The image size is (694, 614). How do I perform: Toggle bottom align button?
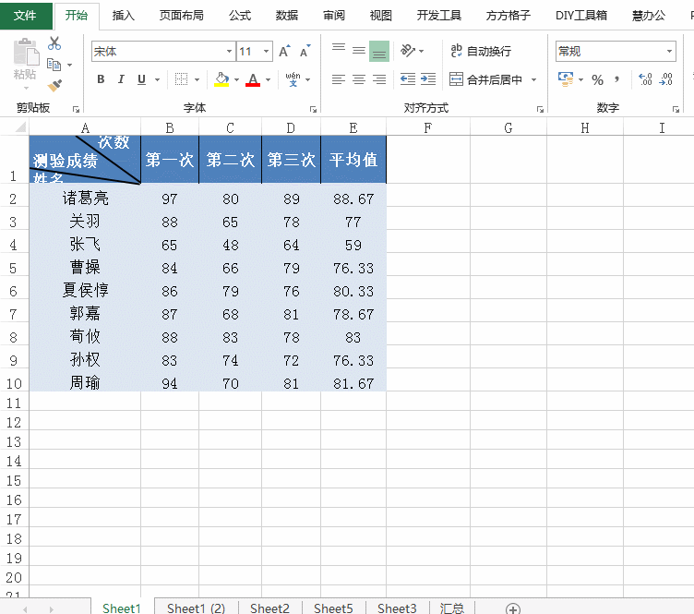pyautogui.click(x=379, y=52)
